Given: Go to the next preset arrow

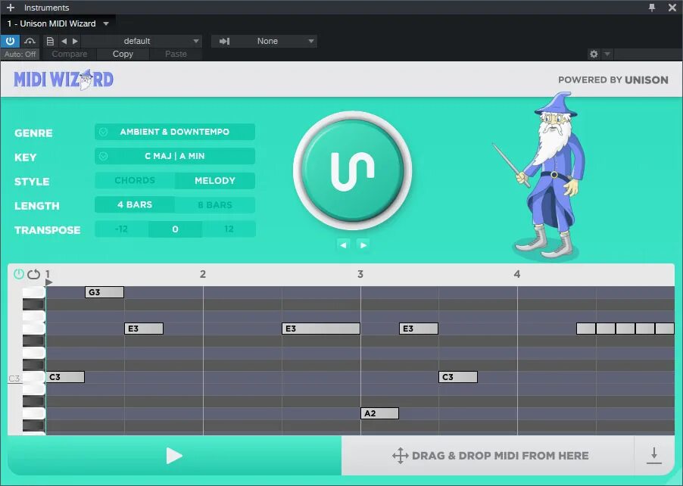Looking at the screenshot, I should click(x=76, y=41).
